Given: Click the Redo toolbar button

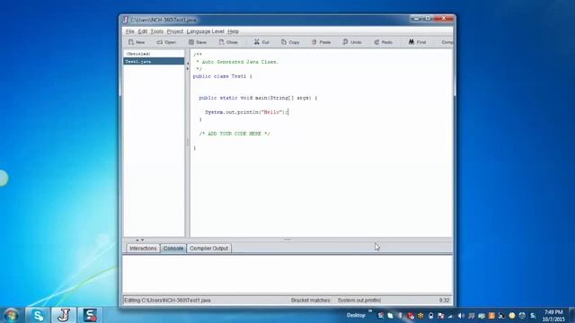Looking at the screenshot, I should [384, 42].
